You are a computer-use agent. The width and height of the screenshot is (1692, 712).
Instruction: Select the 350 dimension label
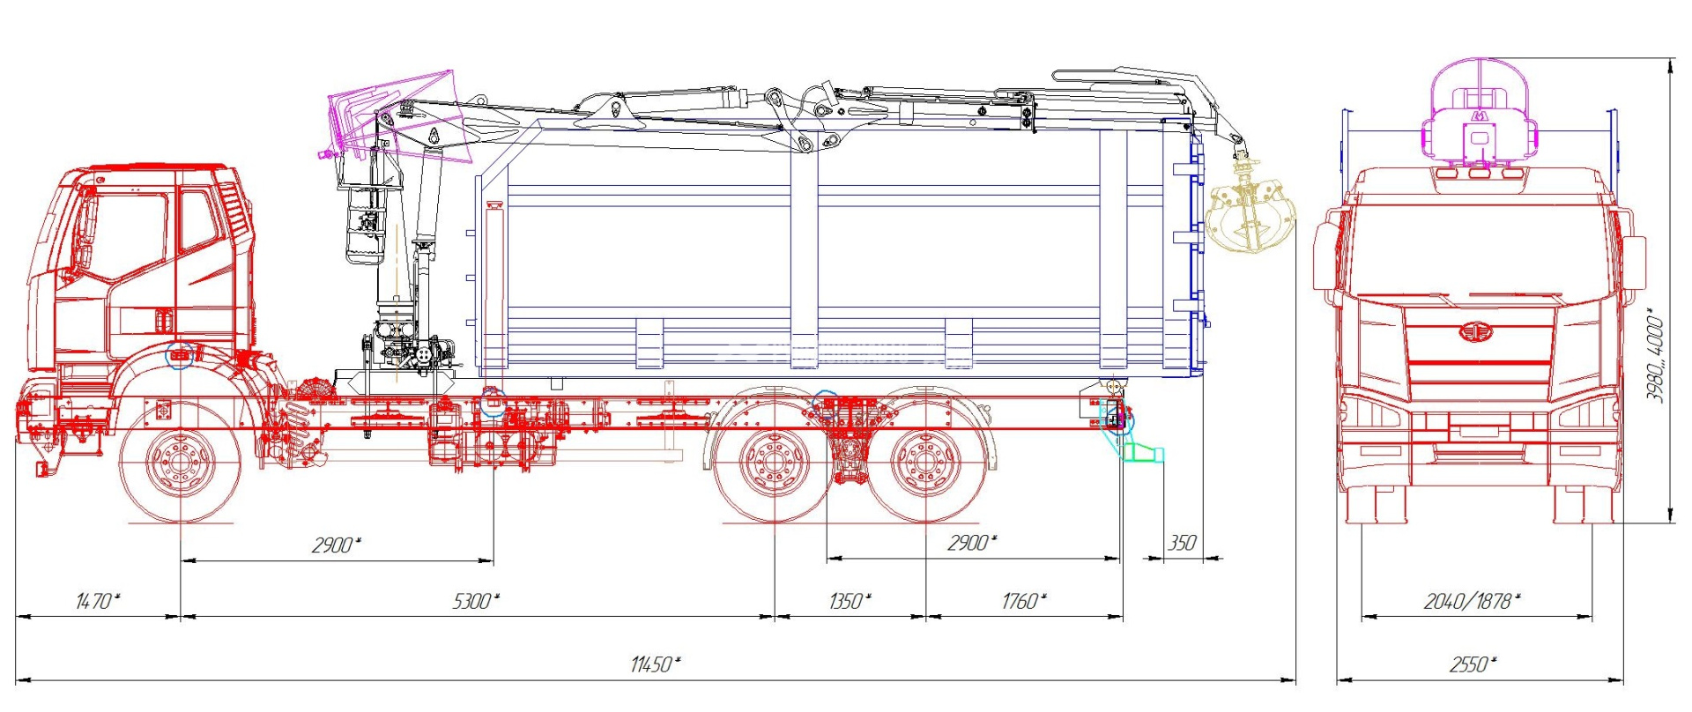coord(1182,543)
